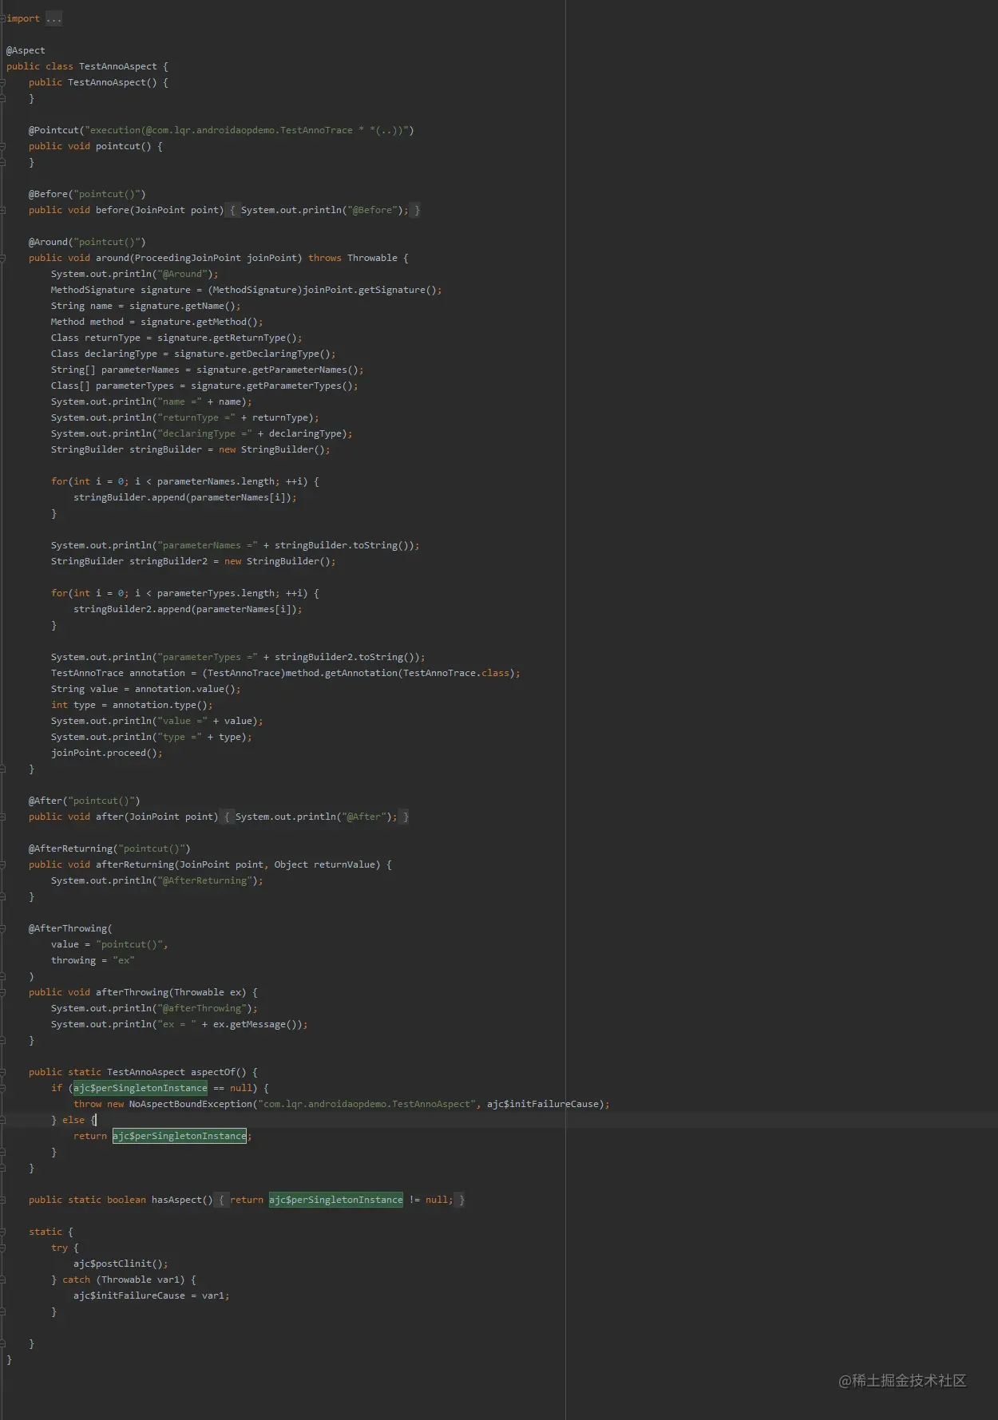
Task: Click the 'String[] parameterNames' declaration line
Action: pos(208,370)
